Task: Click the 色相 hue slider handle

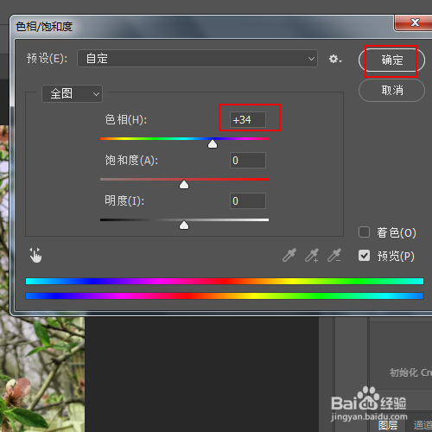Action: (x=213, y=144)
